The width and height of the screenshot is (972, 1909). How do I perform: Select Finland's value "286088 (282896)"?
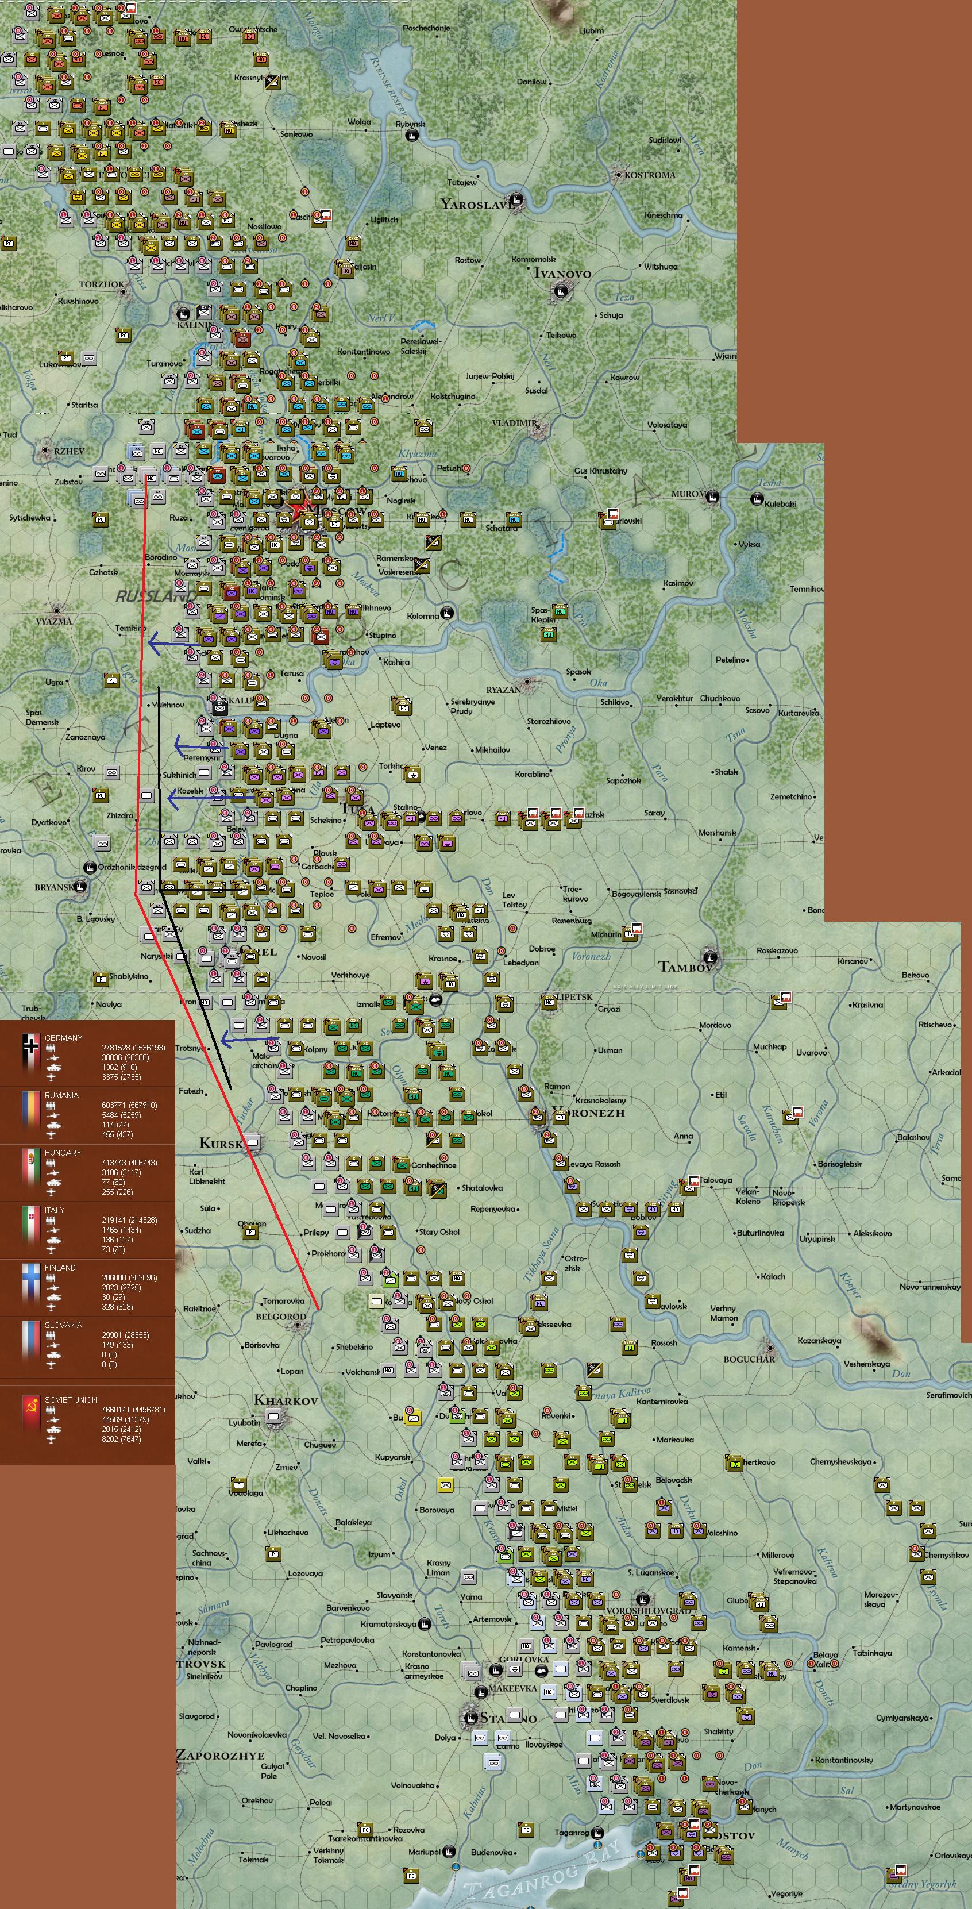(130, 1277)
